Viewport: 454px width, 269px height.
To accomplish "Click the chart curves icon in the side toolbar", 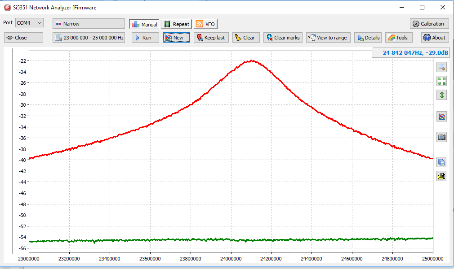I will (x=441, y=117).
